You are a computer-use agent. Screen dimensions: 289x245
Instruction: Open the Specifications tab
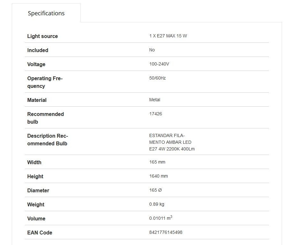[46, 13]
